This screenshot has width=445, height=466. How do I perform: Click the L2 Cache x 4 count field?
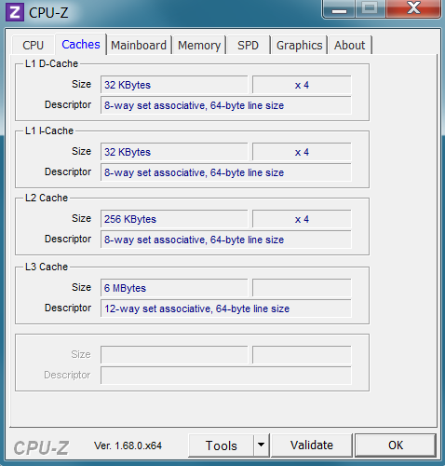pyautogui.click(x=302, y=219)
